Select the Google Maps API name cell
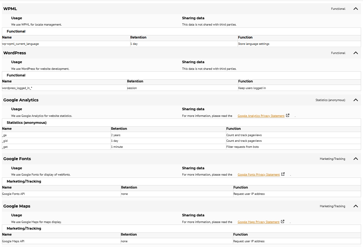The height and width of the screenshot is (247, 363). [x=61, y=241]
